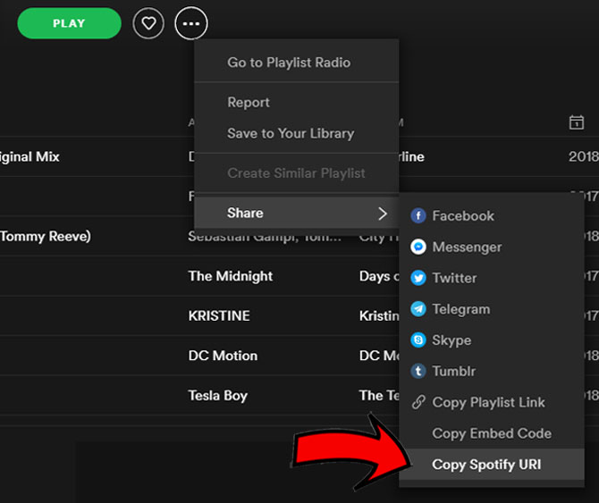The height and width of the screenshot is (503, 599).
Task: Click the Messenger logo icon
Action: pos(418,247)
